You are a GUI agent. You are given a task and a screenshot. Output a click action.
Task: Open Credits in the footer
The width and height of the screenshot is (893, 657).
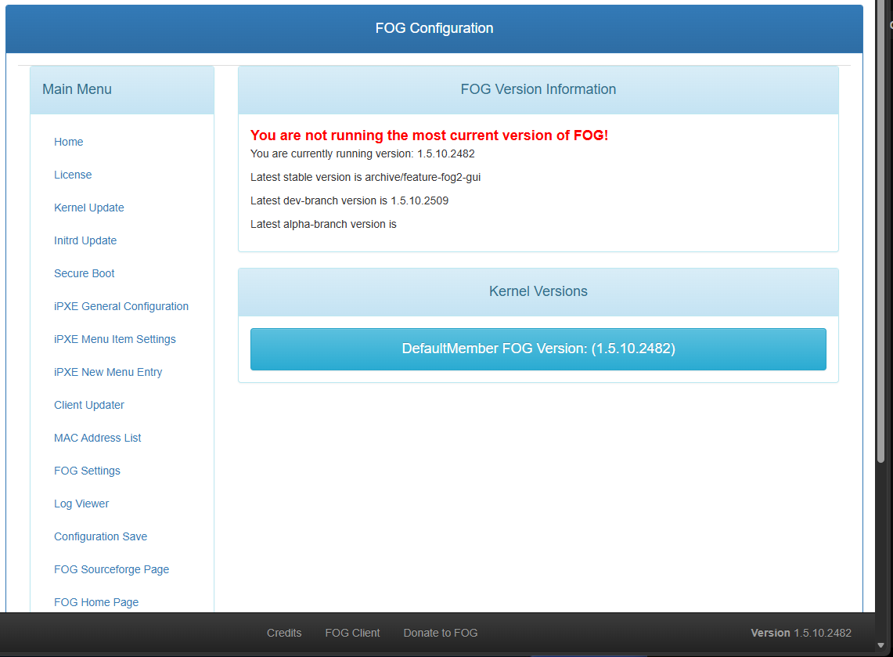[x=284, y=633]
